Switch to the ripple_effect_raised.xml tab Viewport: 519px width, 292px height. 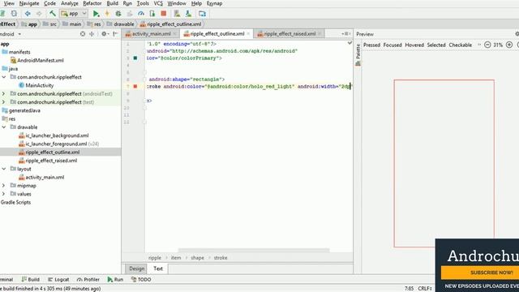pos(290,34)
